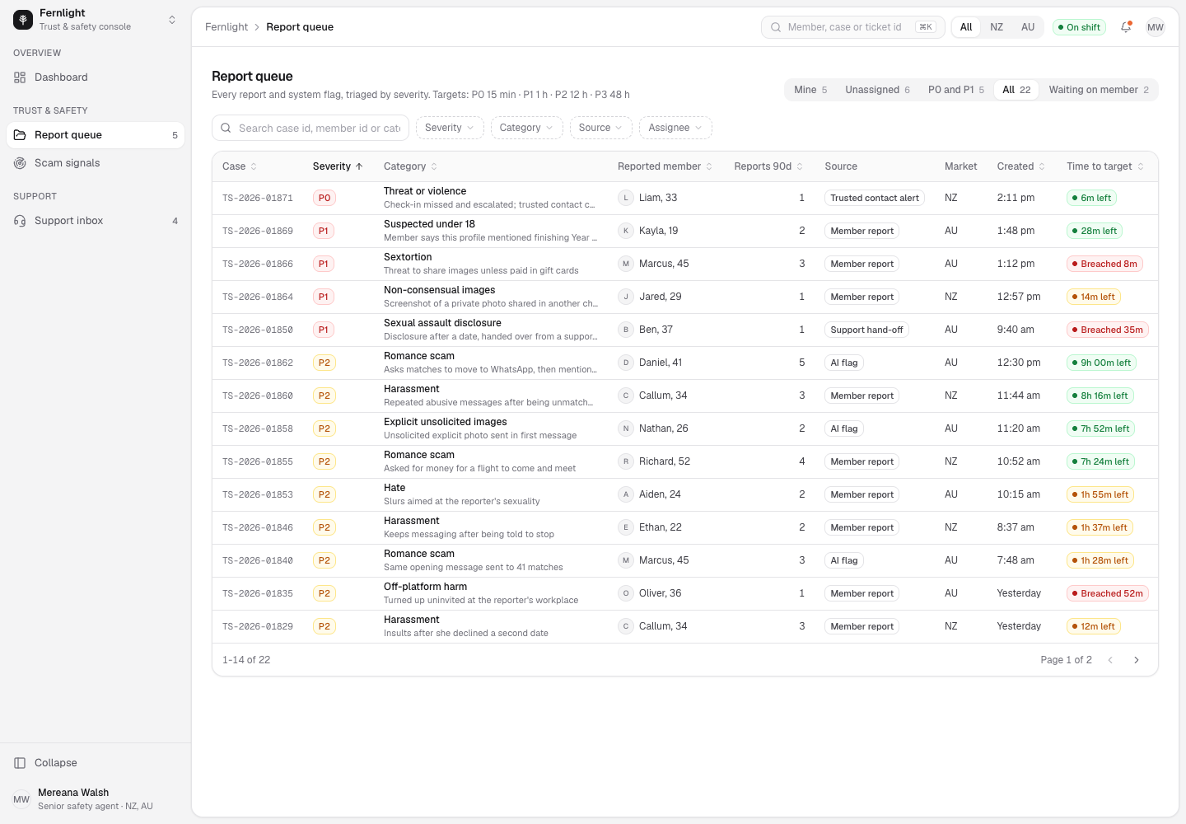Viewport: 1186px width, 824px height.
Task: Open the Severity filter dropdown
Action: click(x=450, y=128)
